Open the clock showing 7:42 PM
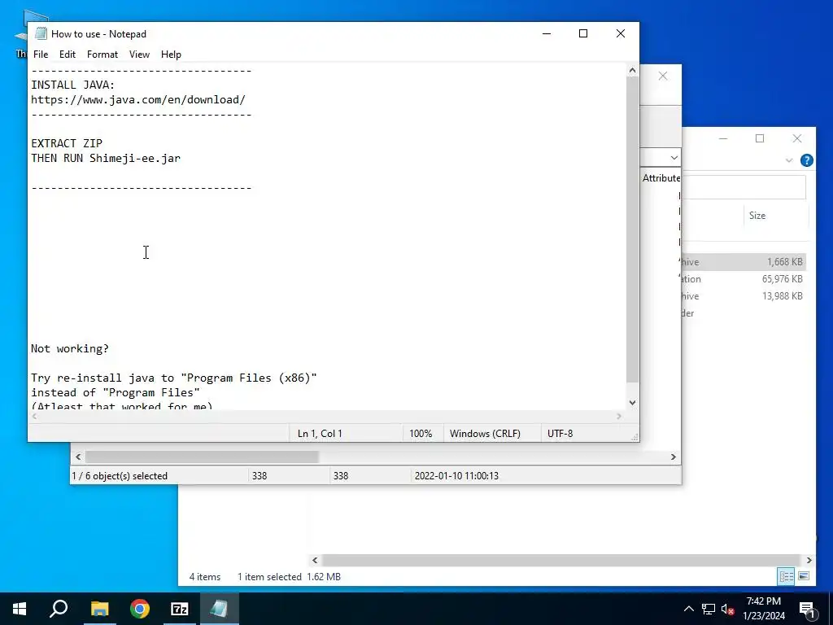The width and height of the screenshot is (833, 625). click(x=764, y=609)
